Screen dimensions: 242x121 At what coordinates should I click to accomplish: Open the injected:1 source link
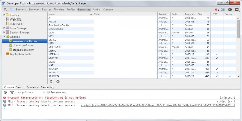pyautogui.click(x=227, y=98)
